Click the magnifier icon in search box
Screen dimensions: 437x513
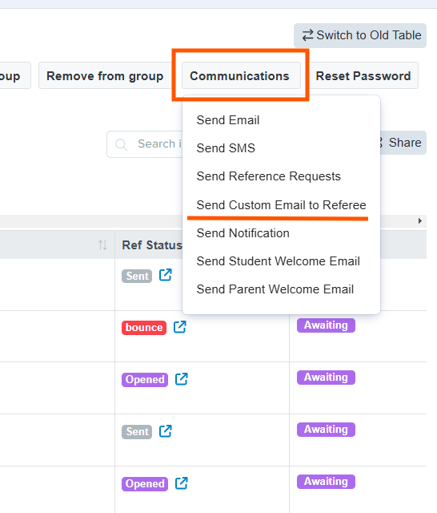pos(121,144)
